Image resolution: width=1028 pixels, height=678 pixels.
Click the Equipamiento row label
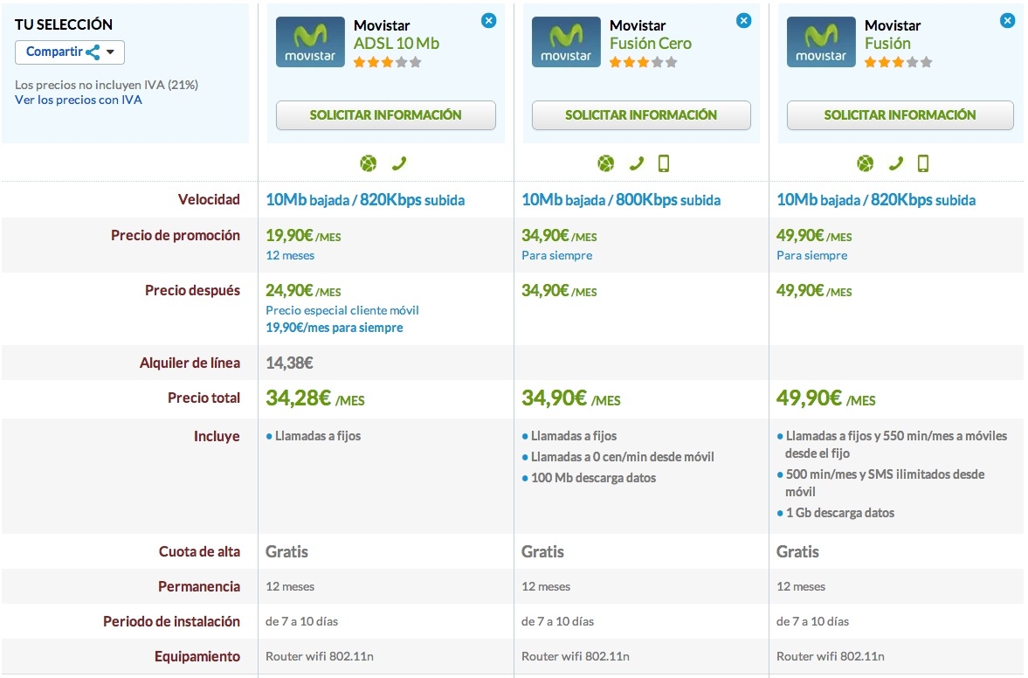[x=197, y=656]
